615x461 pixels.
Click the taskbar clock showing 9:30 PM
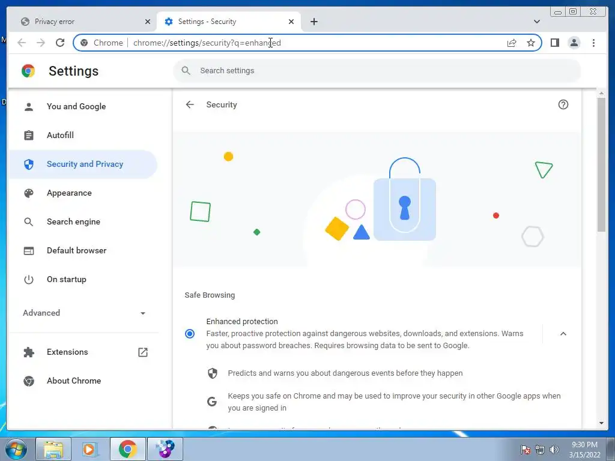pyautogui.click(x=584, y=450)
